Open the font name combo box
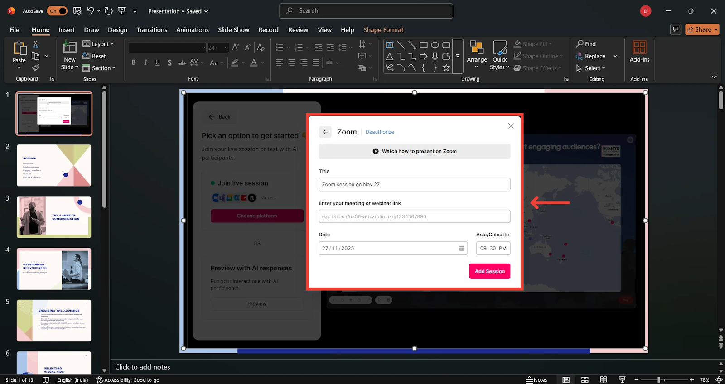The image size is (725, 384). point(167,48)
